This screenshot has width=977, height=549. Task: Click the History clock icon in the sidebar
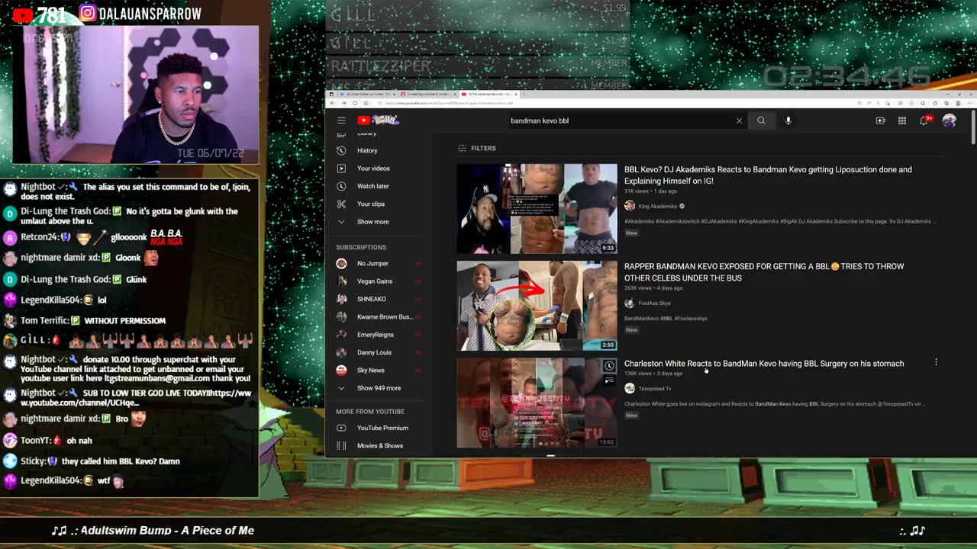point(341,150)
